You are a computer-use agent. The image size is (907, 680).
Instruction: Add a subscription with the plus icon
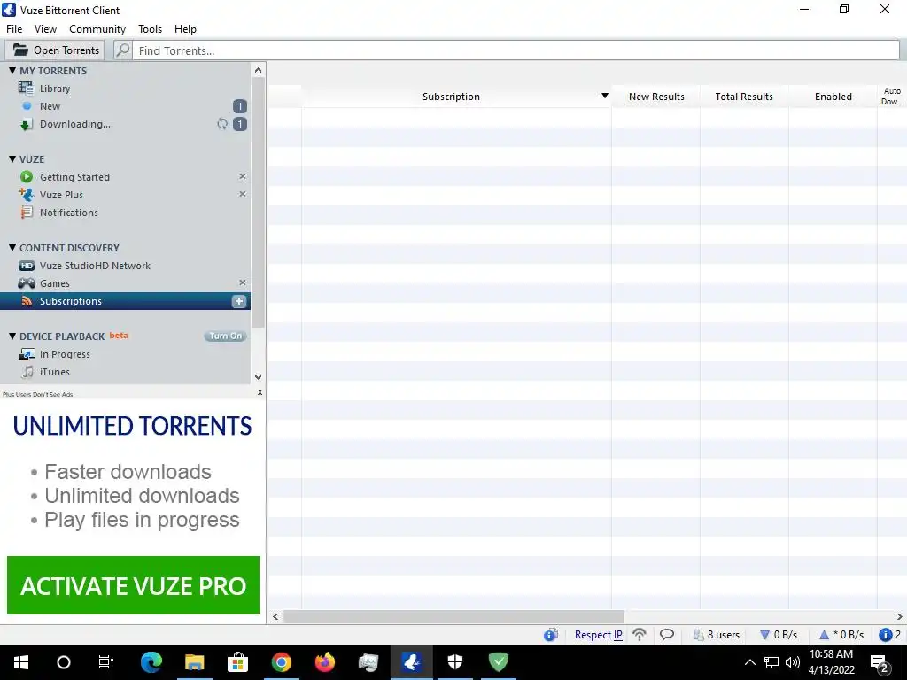pos(239,301)
